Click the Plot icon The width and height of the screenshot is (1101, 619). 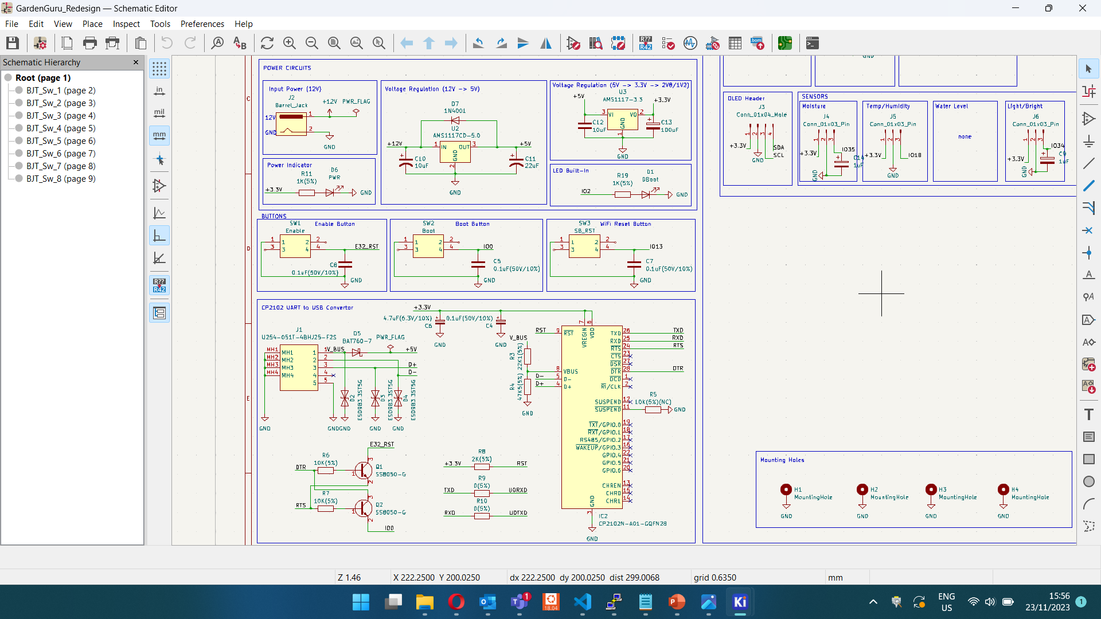pyautogui.click(x=113, y=43)
